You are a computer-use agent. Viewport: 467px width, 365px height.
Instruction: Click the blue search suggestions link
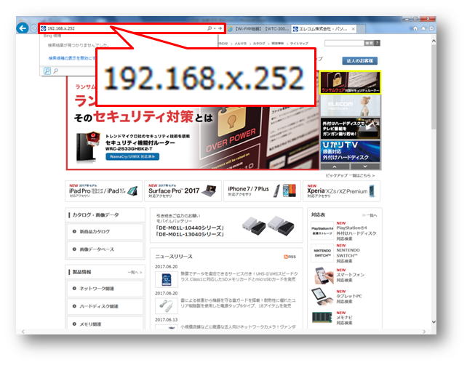[x=72, y=58]
